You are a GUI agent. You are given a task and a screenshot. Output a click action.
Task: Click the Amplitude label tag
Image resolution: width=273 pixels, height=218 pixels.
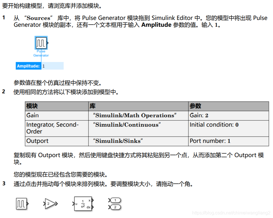pos(28,66)
